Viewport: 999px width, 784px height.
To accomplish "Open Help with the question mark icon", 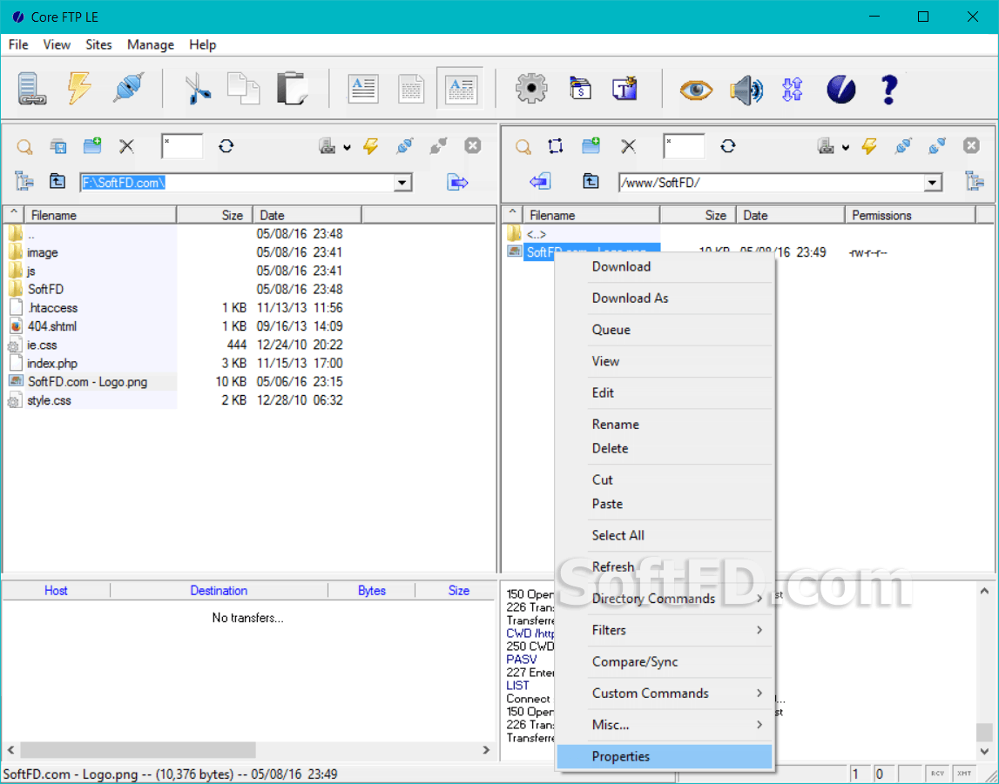I will pos(888,89).
